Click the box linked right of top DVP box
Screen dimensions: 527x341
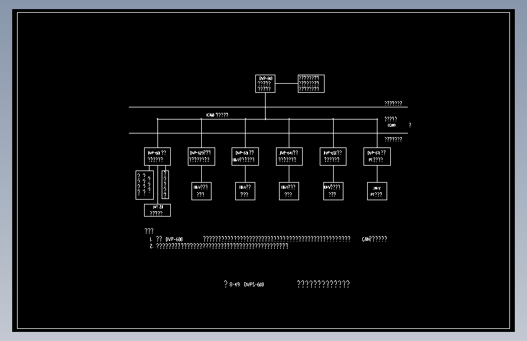click(x=311, y=84)
